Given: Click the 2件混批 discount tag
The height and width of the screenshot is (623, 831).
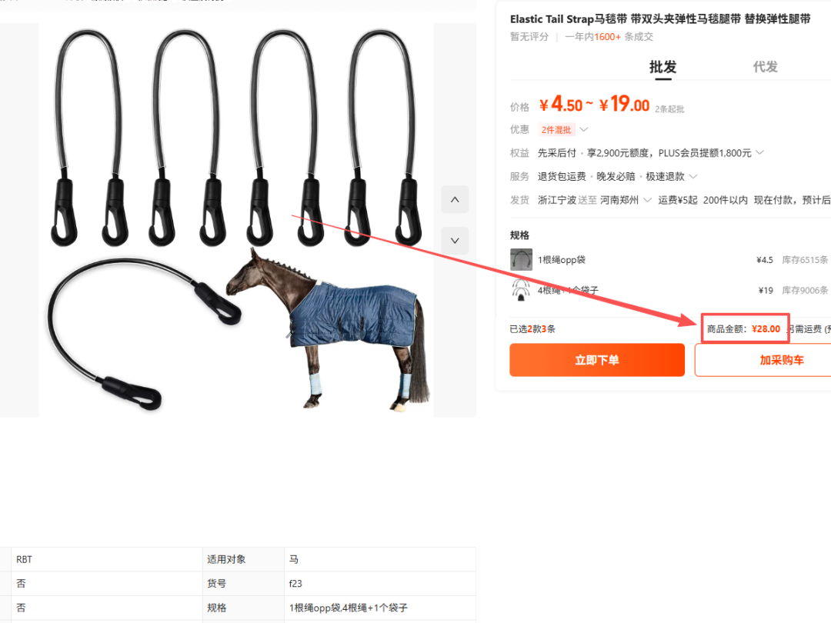Looking at the screenshot, I should 556,130.
